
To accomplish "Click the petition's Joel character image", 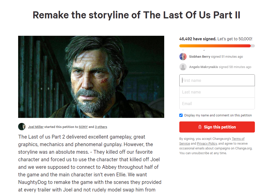I will (91, 77).
